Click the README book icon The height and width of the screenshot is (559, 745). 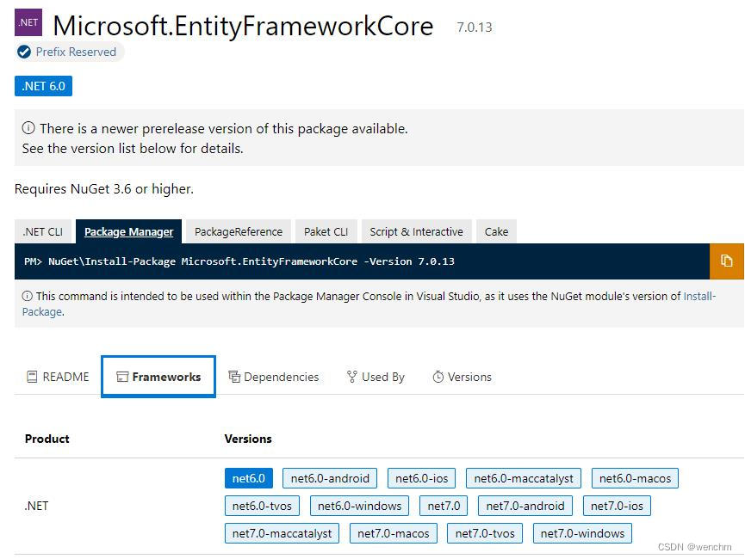pyautogui.click(x=32, y=377)
